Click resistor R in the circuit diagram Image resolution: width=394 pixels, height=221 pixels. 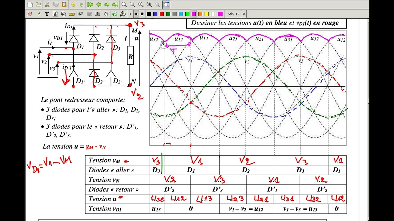coord(130,56)
